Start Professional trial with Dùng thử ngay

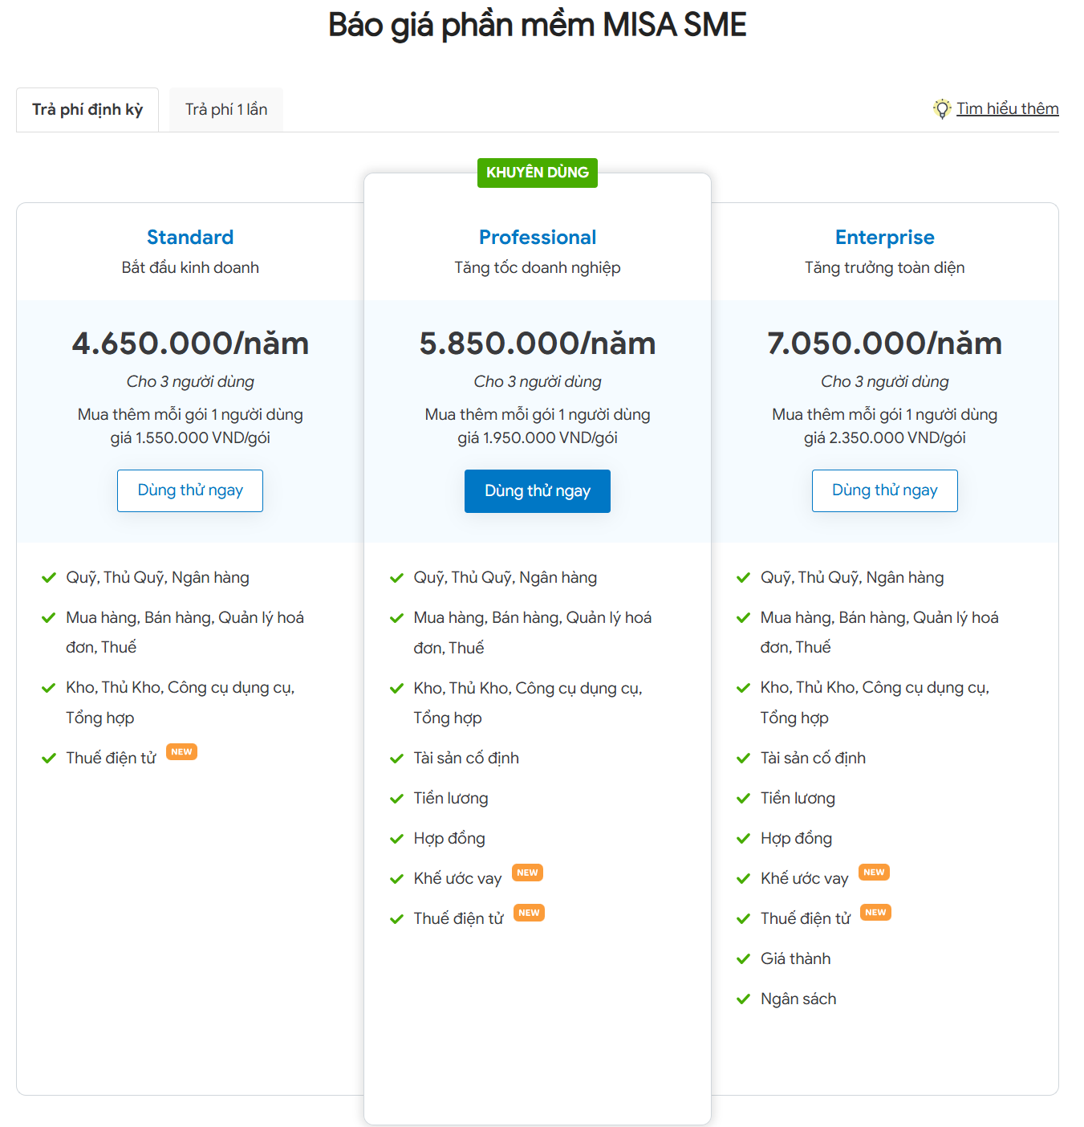click(537, 491)
